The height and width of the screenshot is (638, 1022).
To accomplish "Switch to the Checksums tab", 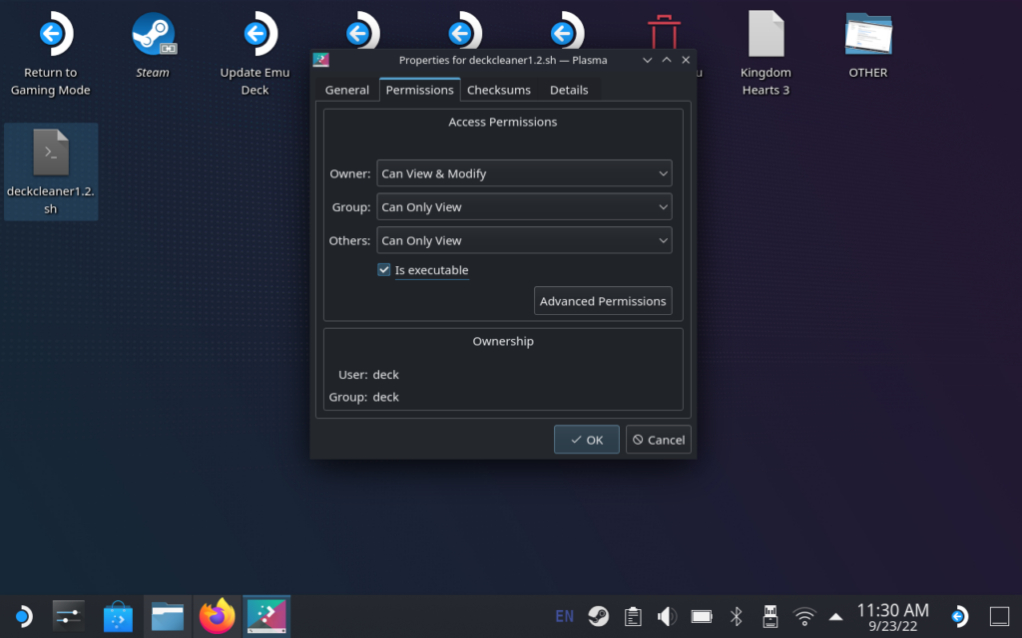I will tap(499, 90).
